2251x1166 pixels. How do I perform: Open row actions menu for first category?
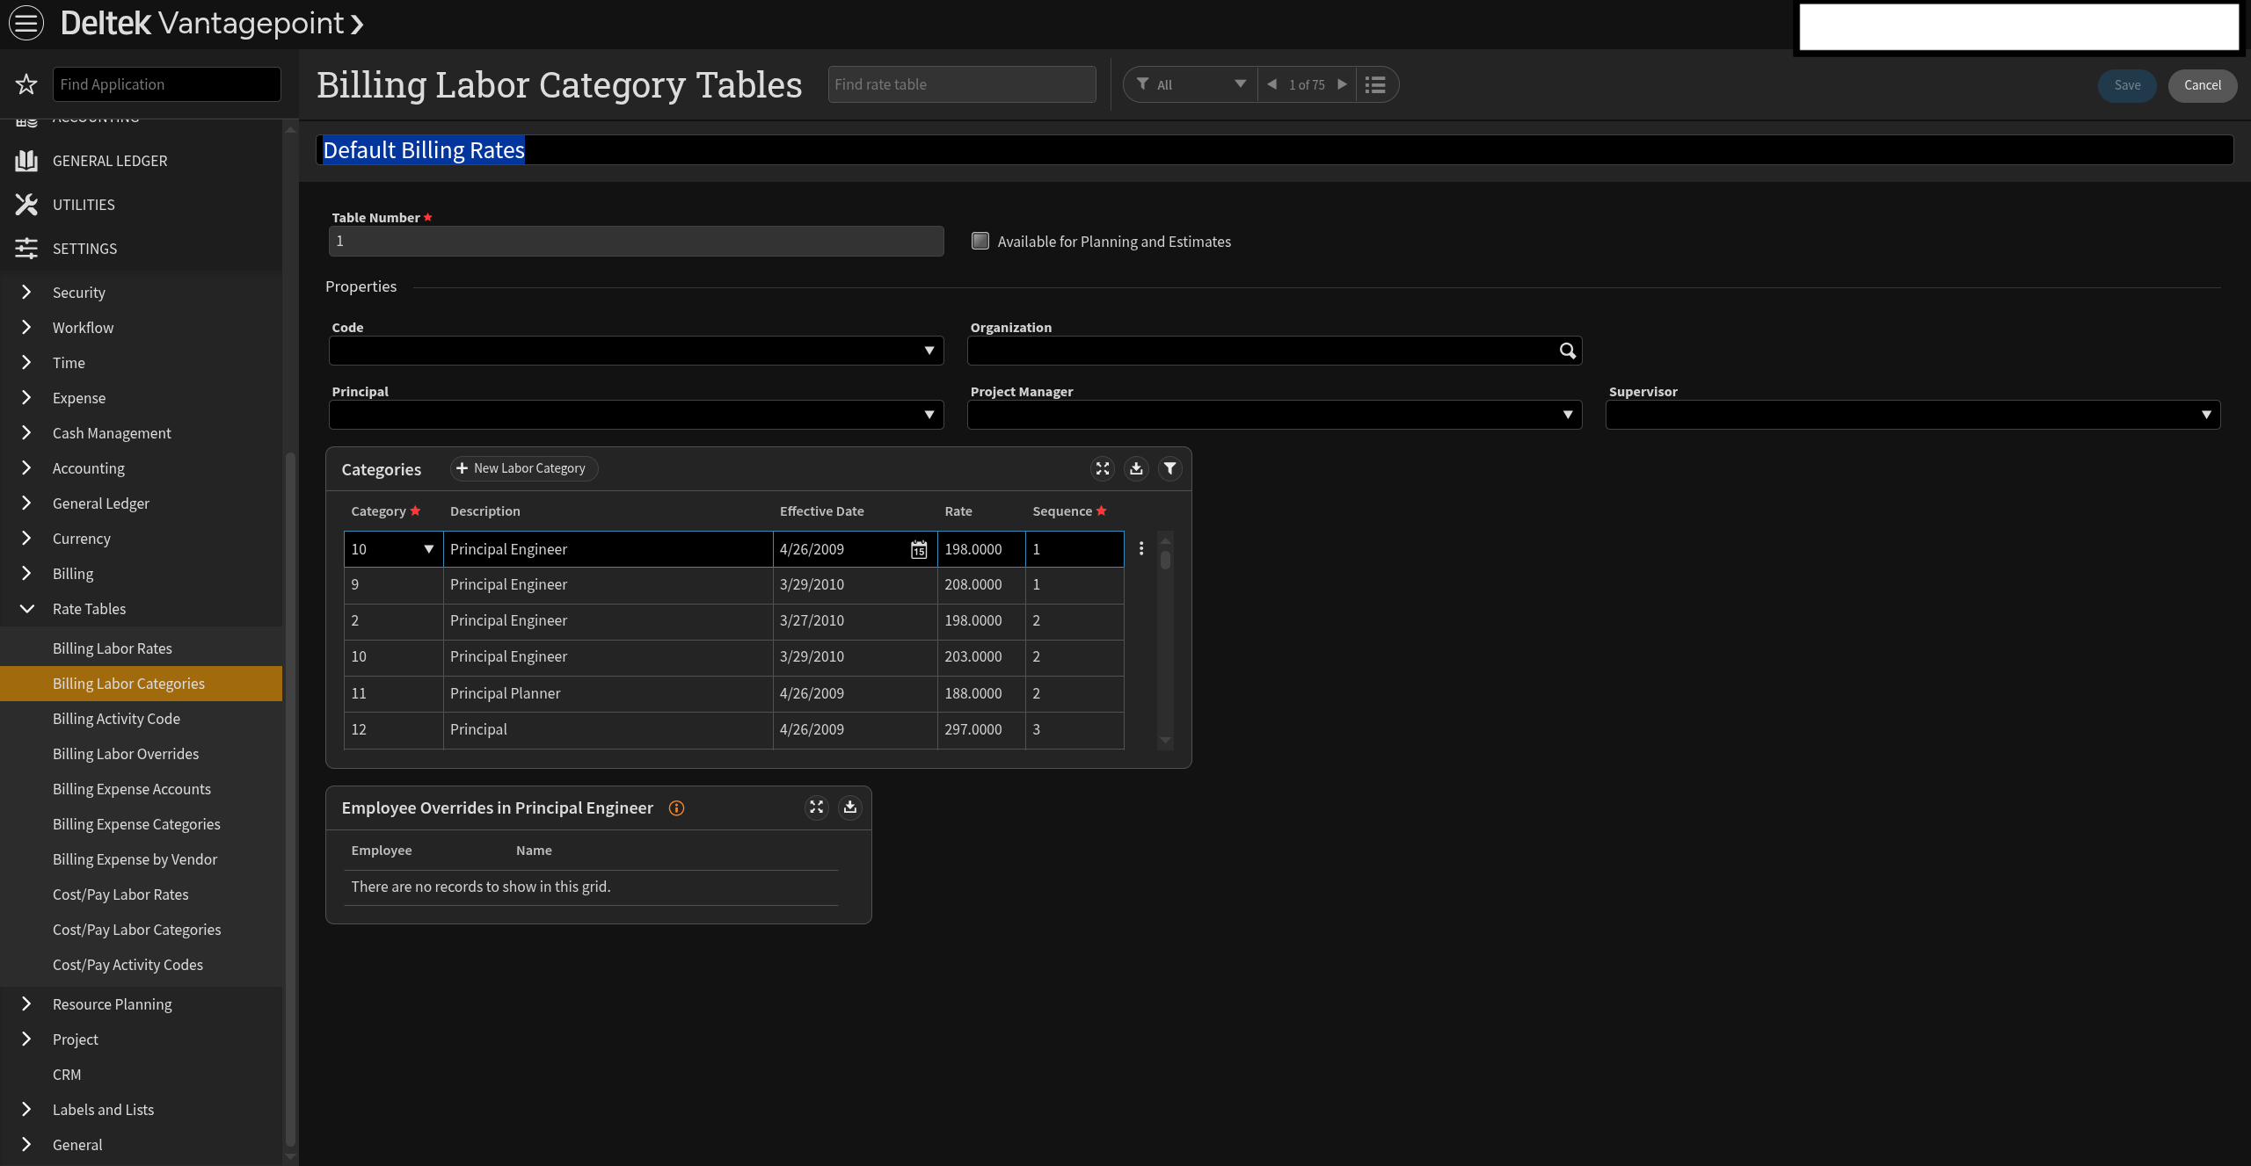tap(1141, 548)
